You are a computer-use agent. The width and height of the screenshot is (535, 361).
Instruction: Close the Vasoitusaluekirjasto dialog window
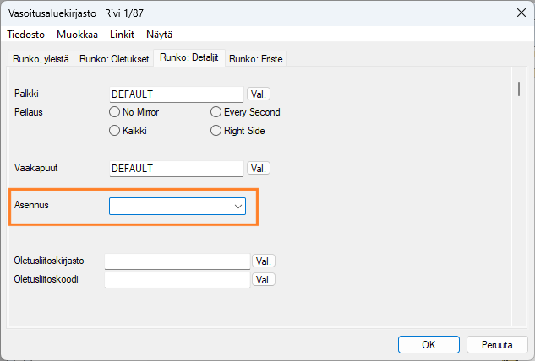(518, 13)
